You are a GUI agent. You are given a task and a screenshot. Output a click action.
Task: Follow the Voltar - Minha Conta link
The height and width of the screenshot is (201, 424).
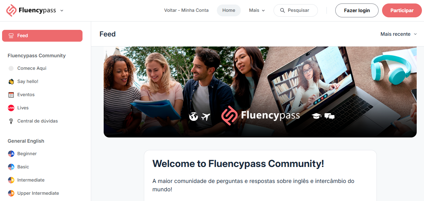187,10
